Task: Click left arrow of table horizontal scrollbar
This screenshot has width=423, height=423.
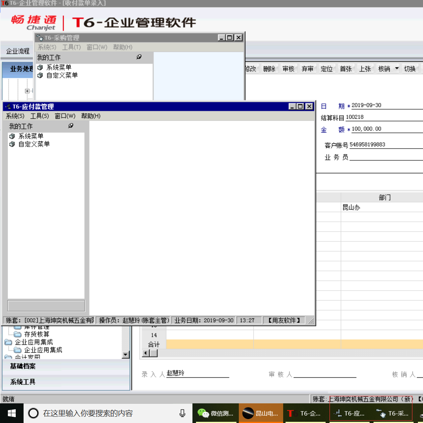Action: click(146, 353)
